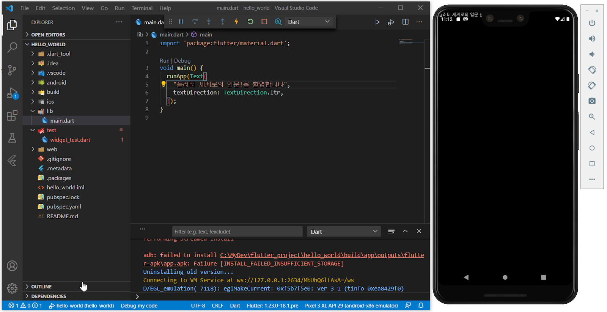The height and width of the screenshot is (312, 607).
Task: Open the Source Control view
Action: pos(12,70)
